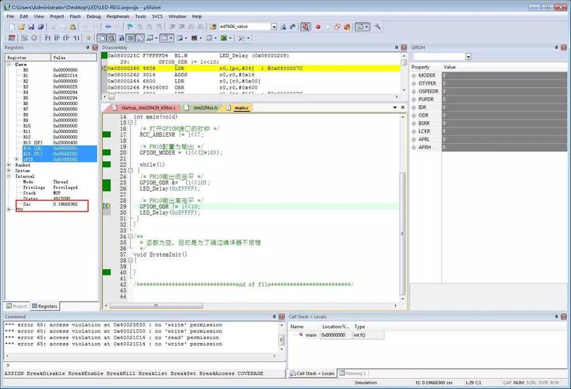Open the Flash menu
The image size is (571, 389).
click(75, 16)
